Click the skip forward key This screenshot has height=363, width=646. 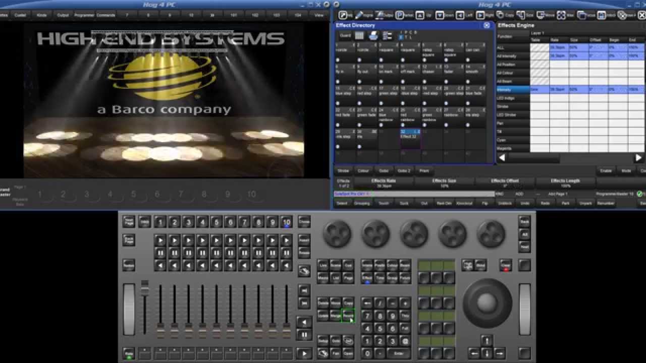coord(304,290)
